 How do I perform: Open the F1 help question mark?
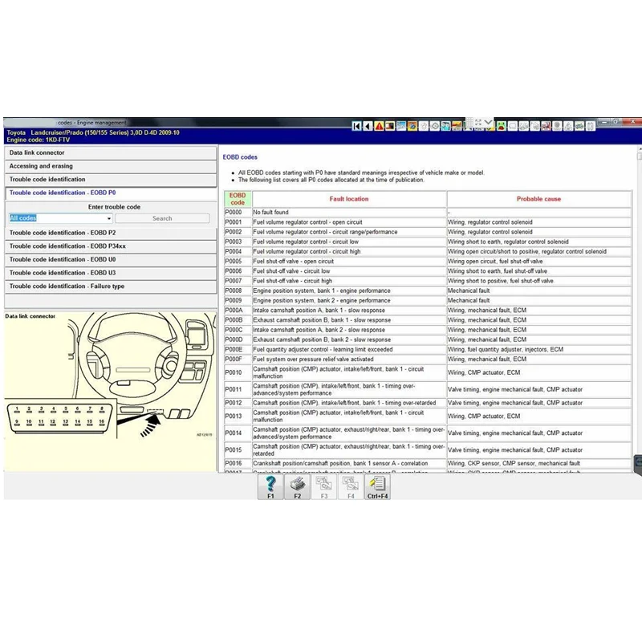270,487
